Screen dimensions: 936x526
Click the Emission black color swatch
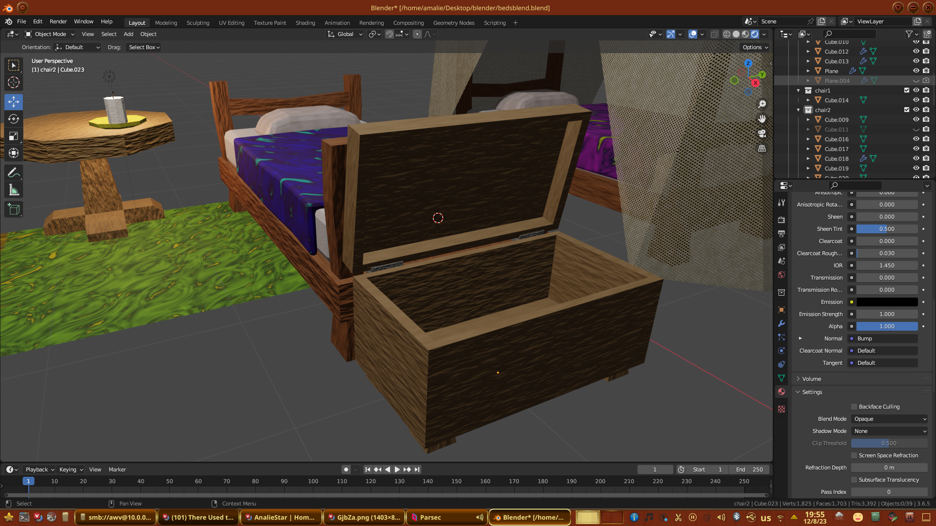pos(887,302)
